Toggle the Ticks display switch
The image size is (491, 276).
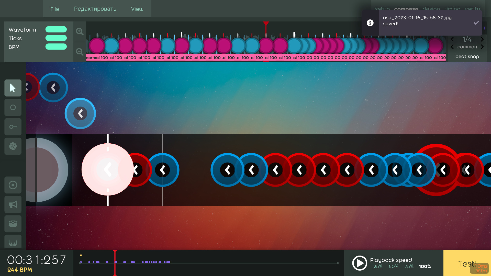click(56, 38)
